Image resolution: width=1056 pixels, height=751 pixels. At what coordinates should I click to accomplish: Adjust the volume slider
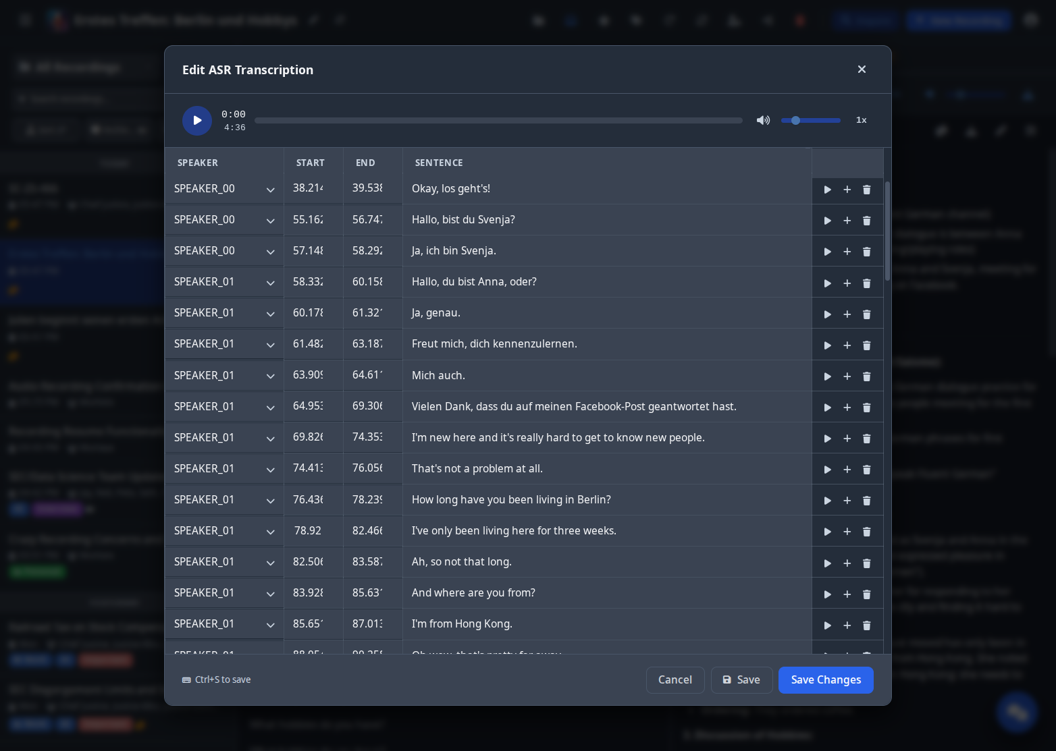(811, 120)
